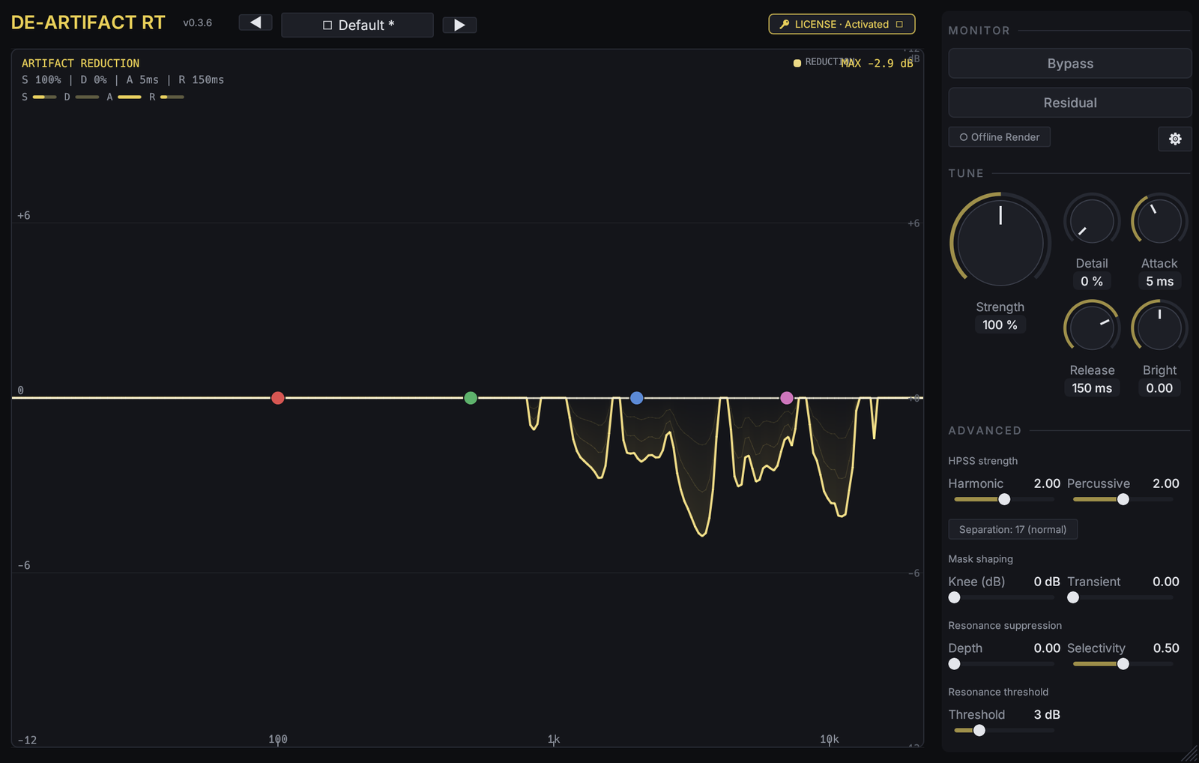Screen dimensions: 1199x763
Task: Select the Strength 100 % value field
Action: pyautogui.click(x=1000, y=325)
